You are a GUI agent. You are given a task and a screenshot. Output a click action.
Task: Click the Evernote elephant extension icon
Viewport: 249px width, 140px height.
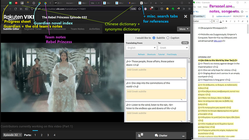173,9
